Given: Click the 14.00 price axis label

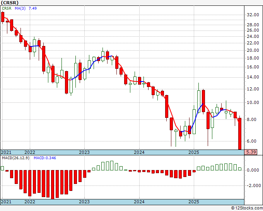Looking at the screenshot, I should [x=253, y=77].
